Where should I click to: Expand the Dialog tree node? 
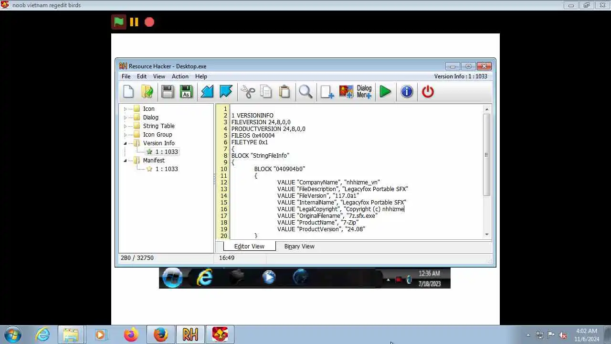pyautogui.click(x=126, y=118)
